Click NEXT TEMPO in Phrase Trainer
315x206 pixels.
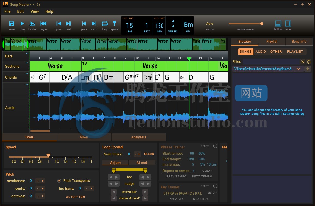(202, 176)
